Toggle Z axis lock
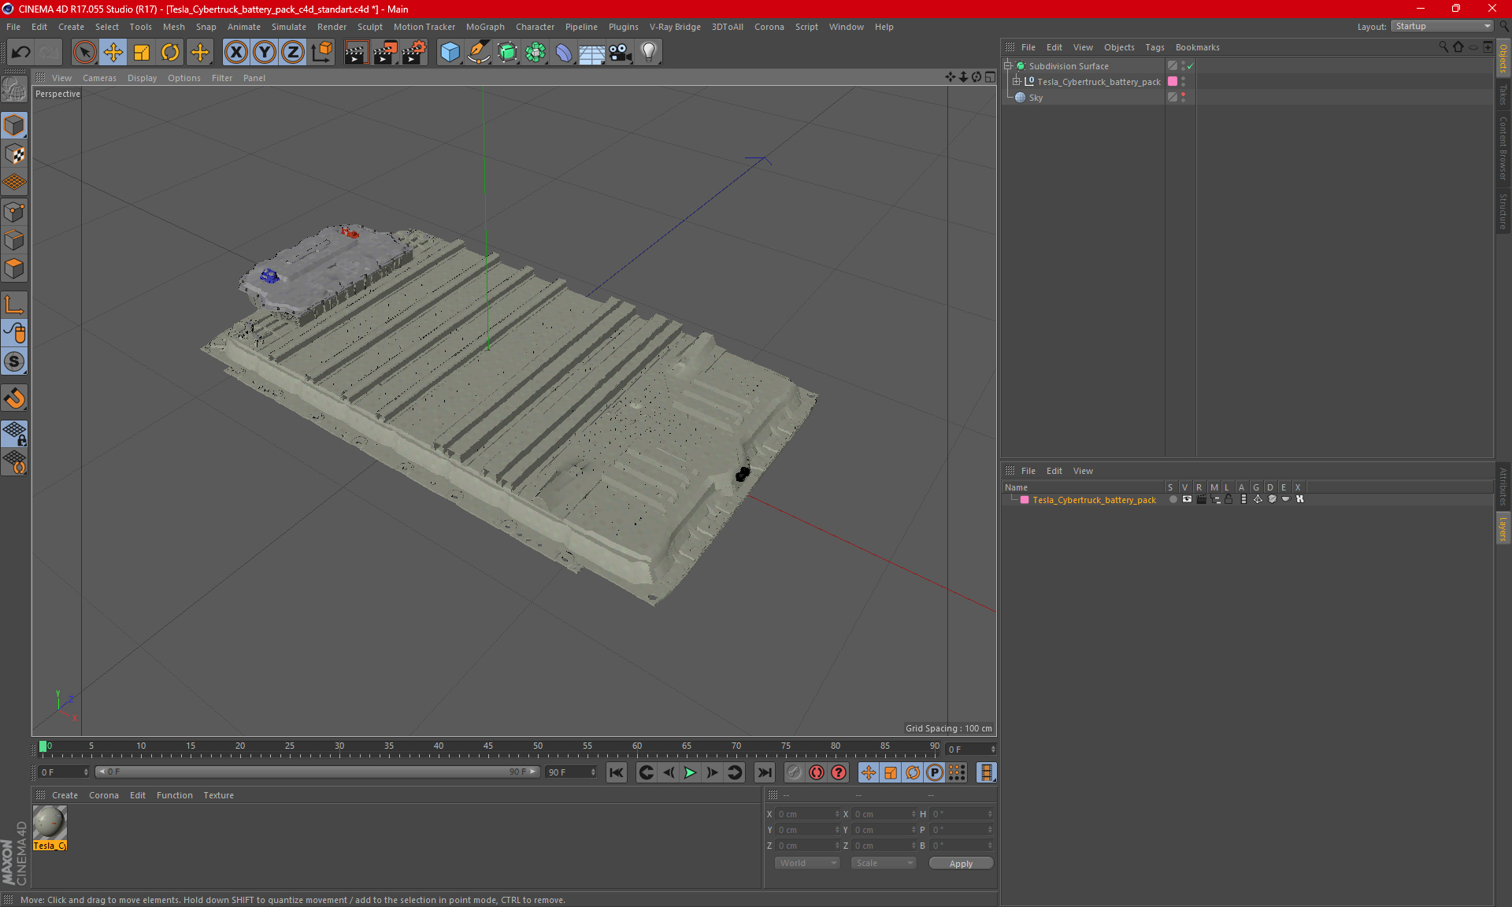This screenshot has width=1512, height=907. (293, 53)
